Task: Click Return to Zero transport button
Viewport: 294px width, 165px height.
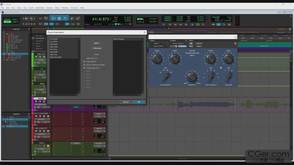Action: [170, 25]
